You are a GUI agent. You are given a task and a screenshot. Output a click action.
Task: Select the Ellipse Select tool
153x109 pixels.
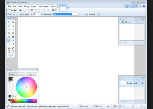point(9,29)
